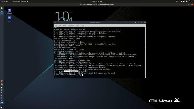This screenshot has height=109, width=194.
Task: Click Activities in the top bar
Action: 4,1
